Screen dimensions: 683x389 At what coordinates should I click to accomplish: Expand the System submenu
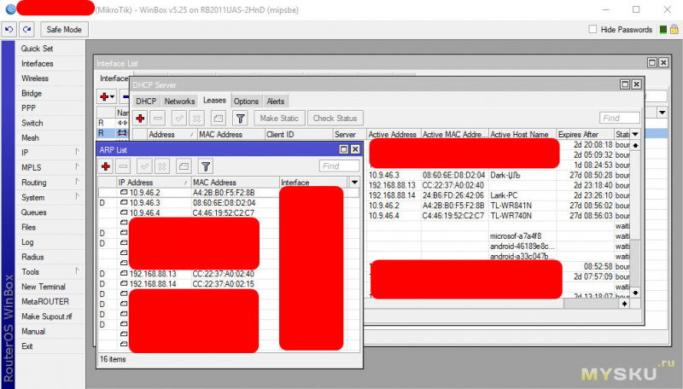tap(52, 197)
